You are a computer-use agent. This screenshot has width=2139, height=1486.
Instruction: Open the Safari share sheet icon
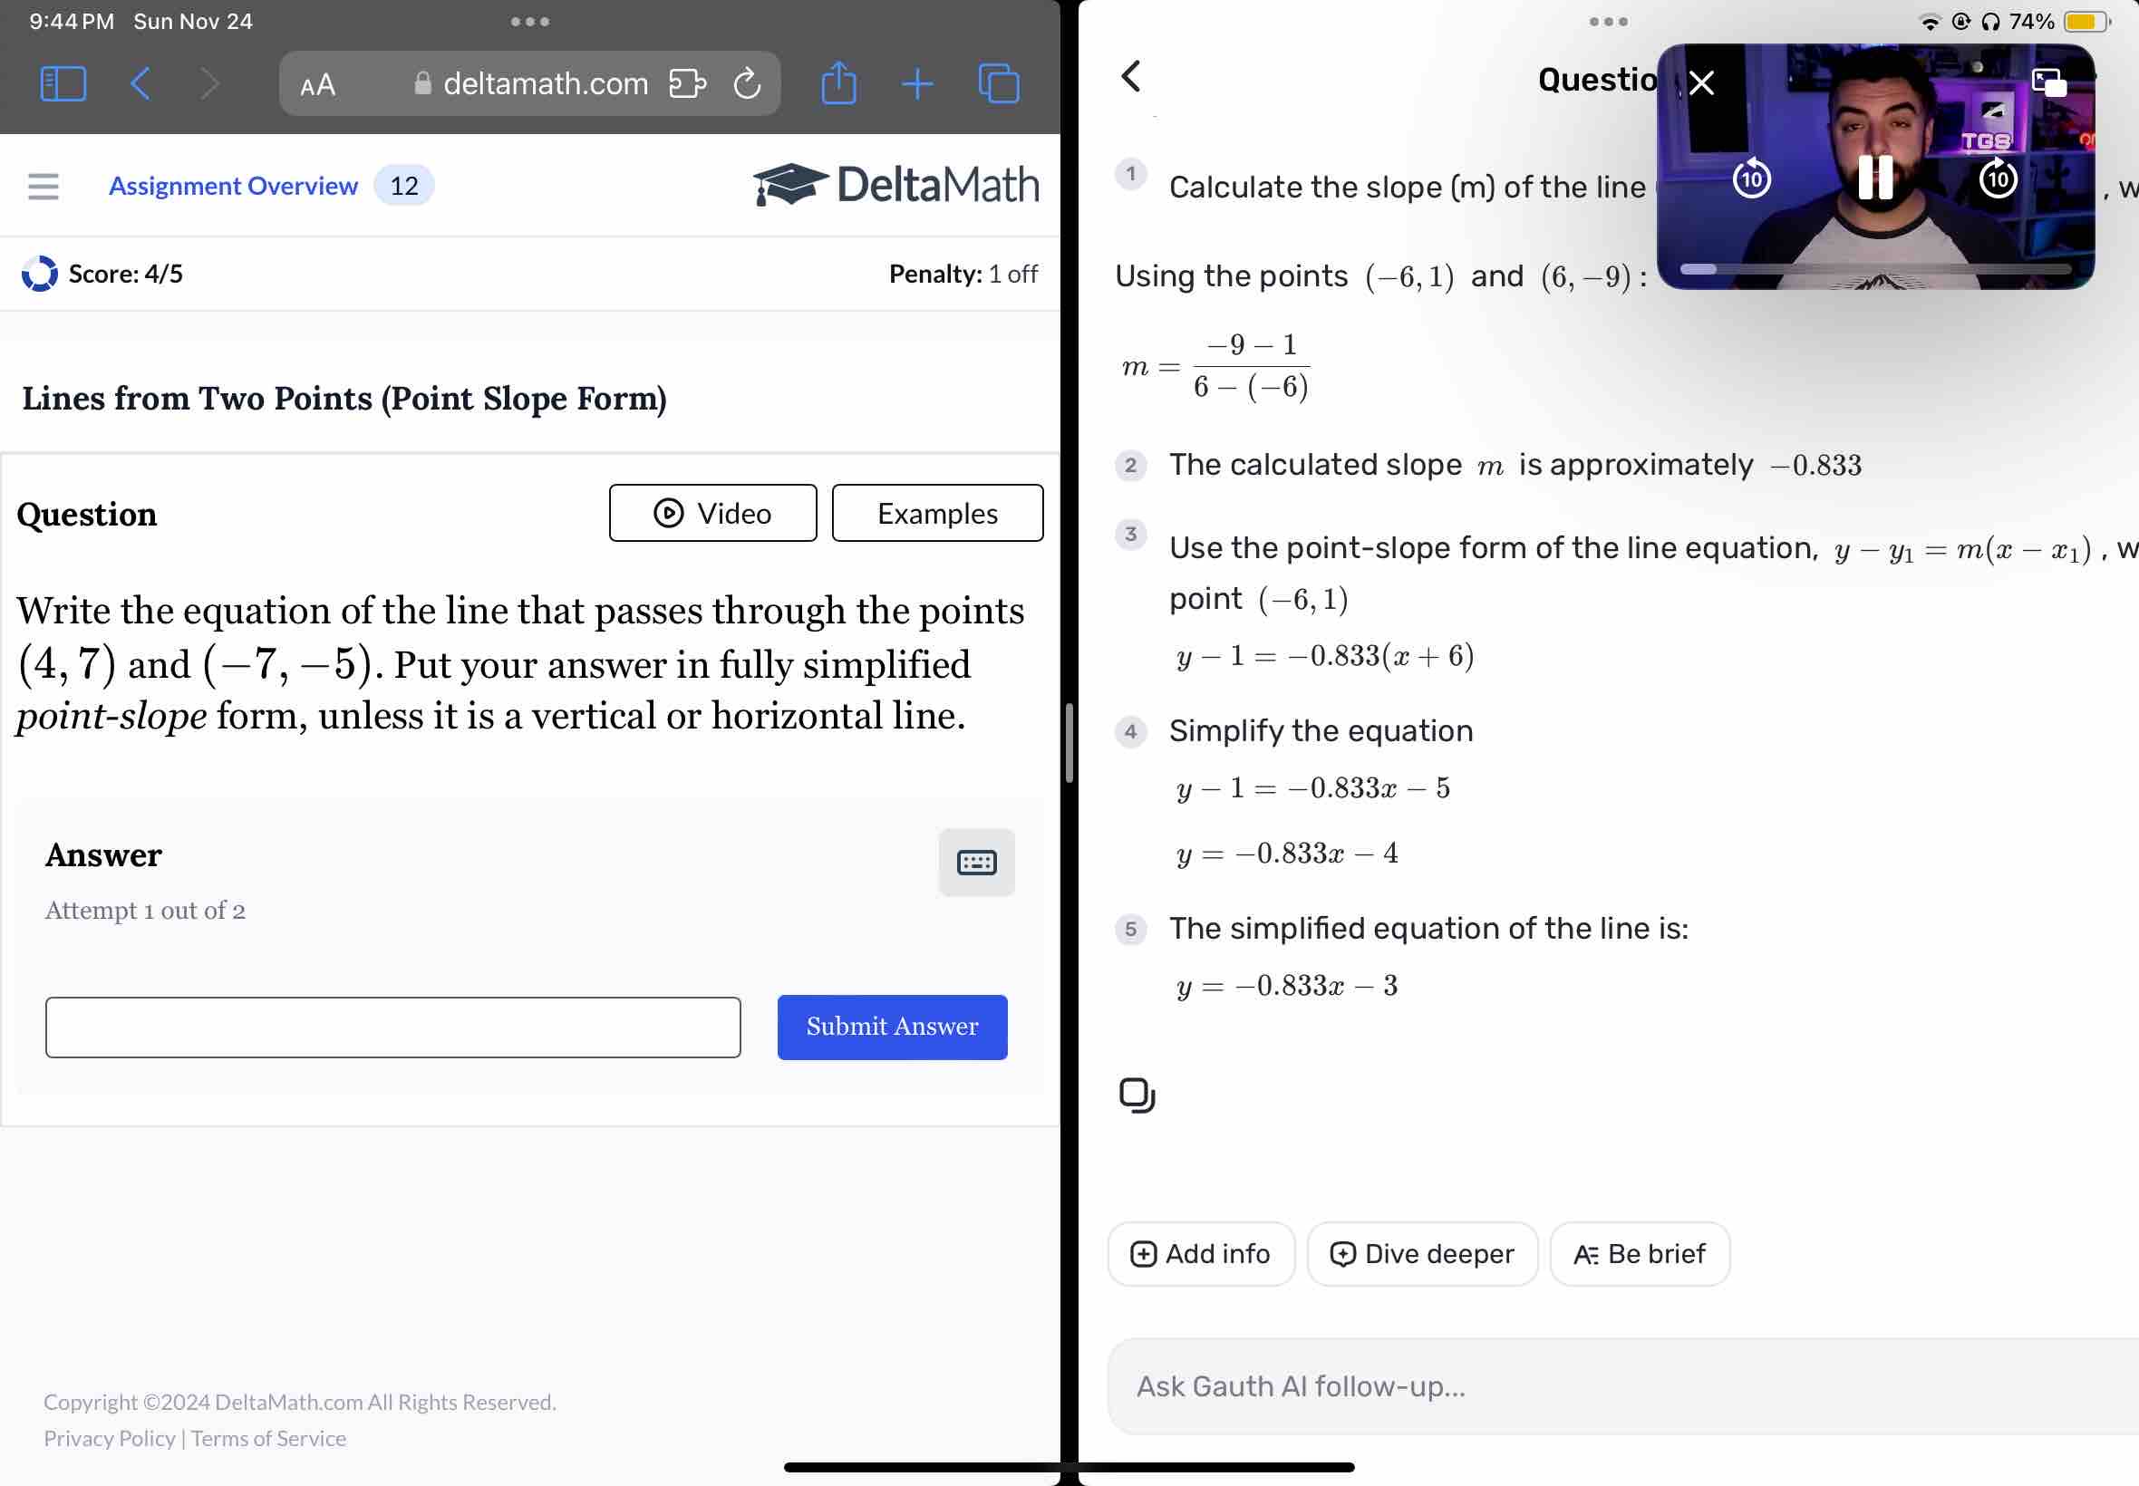click(x=839, y=82)
